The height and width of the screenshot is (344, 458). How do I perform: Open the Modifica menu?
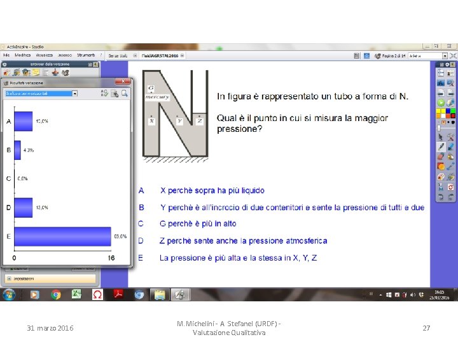(22, 55)
